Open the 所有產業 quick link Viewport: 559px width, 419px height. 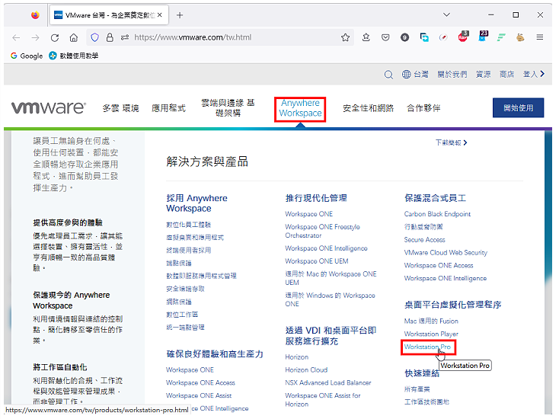click(x=417, y=389)
